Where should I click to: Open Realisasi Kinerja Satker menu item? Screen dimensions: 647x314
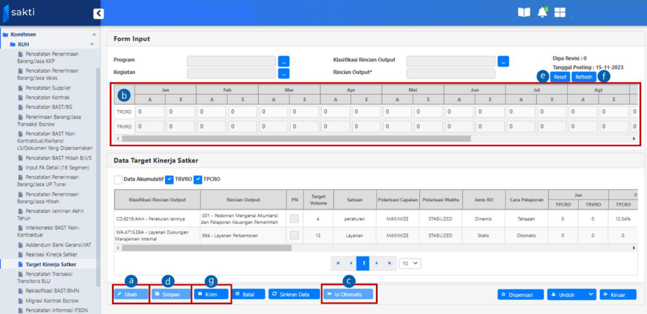[51, 255]
